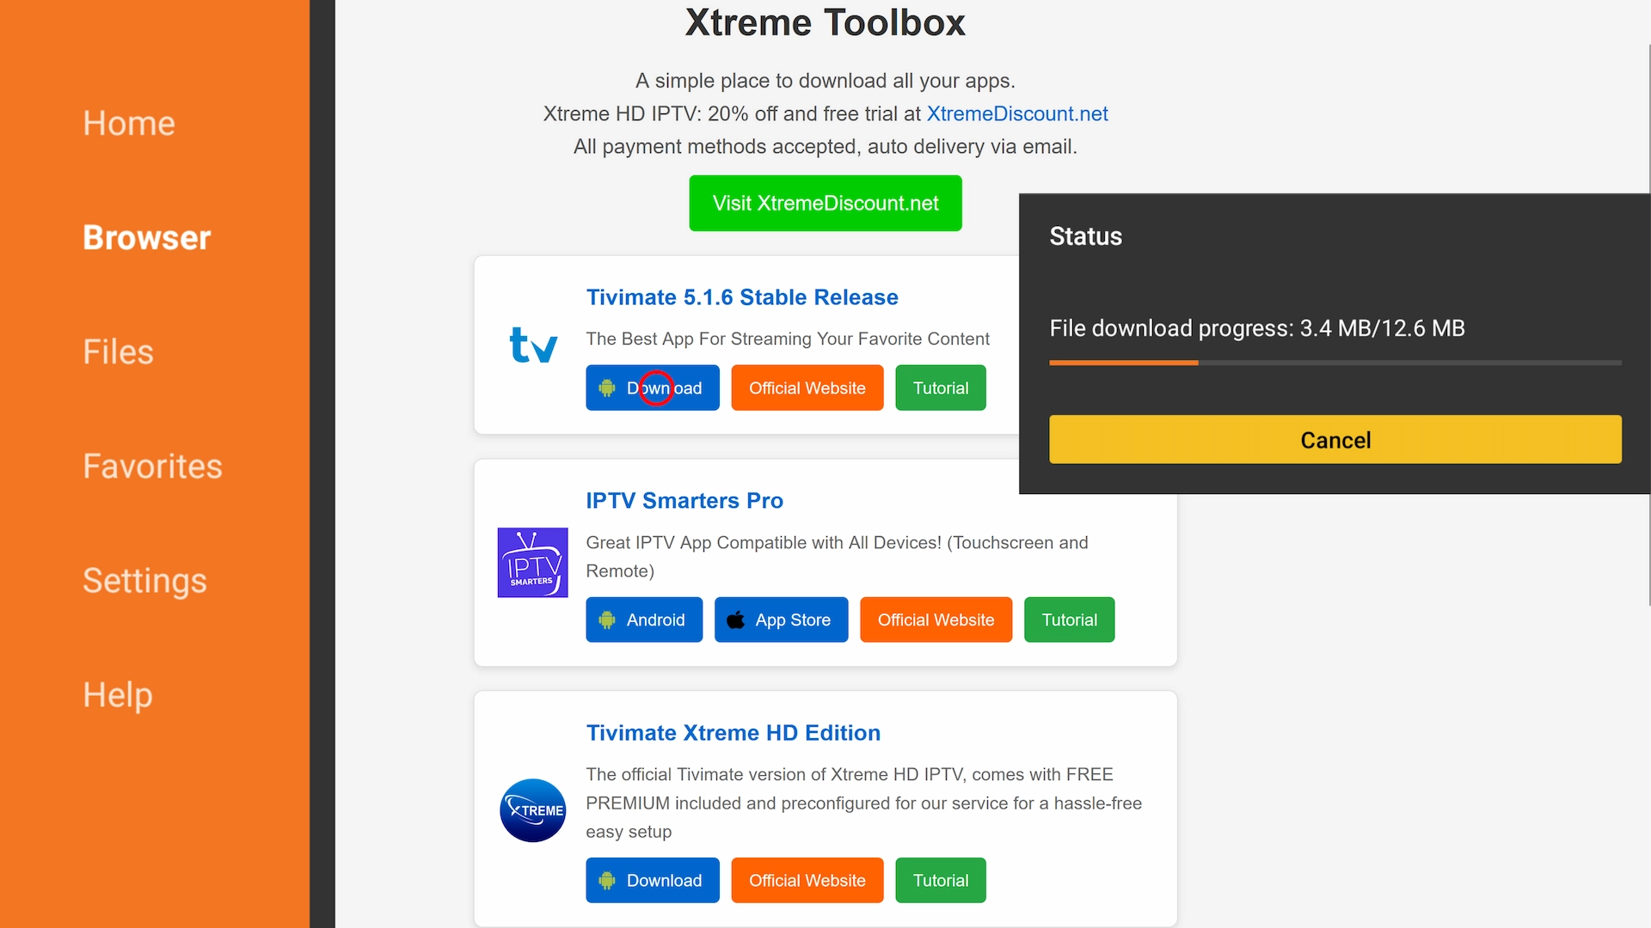Open Official Website for Tivimate Xtreme HD

point(807,880)
